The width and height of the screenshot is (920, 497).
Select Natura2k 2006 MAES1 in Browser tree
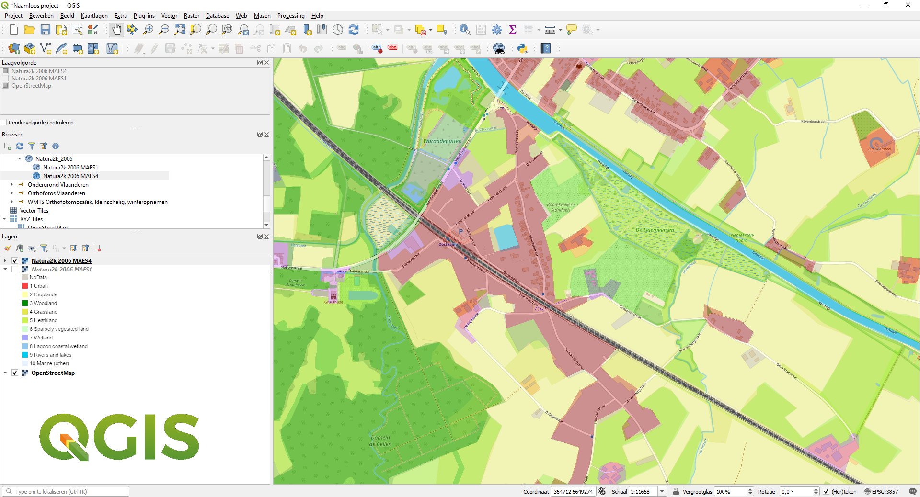point(70,168)
